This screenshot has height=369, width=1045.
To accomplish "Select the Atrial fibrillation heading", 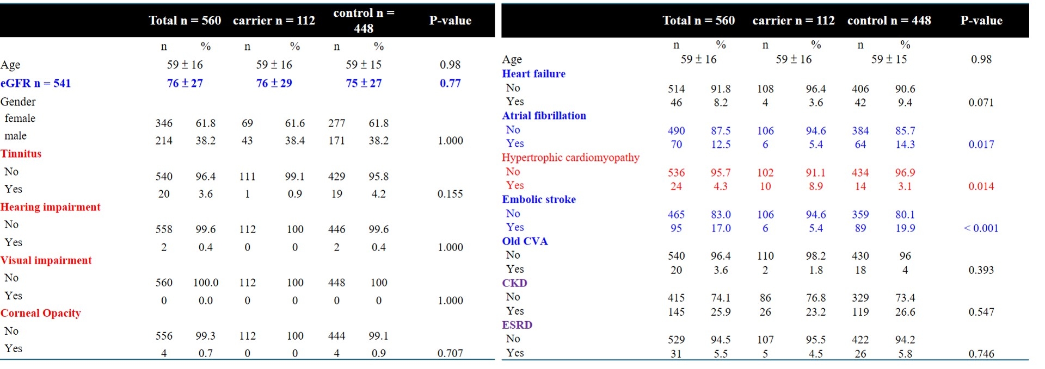I will point(544,116).
